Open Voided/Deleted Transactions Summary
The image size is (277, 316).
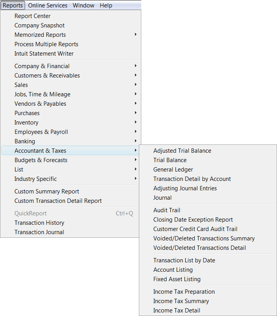click(204, 238)
